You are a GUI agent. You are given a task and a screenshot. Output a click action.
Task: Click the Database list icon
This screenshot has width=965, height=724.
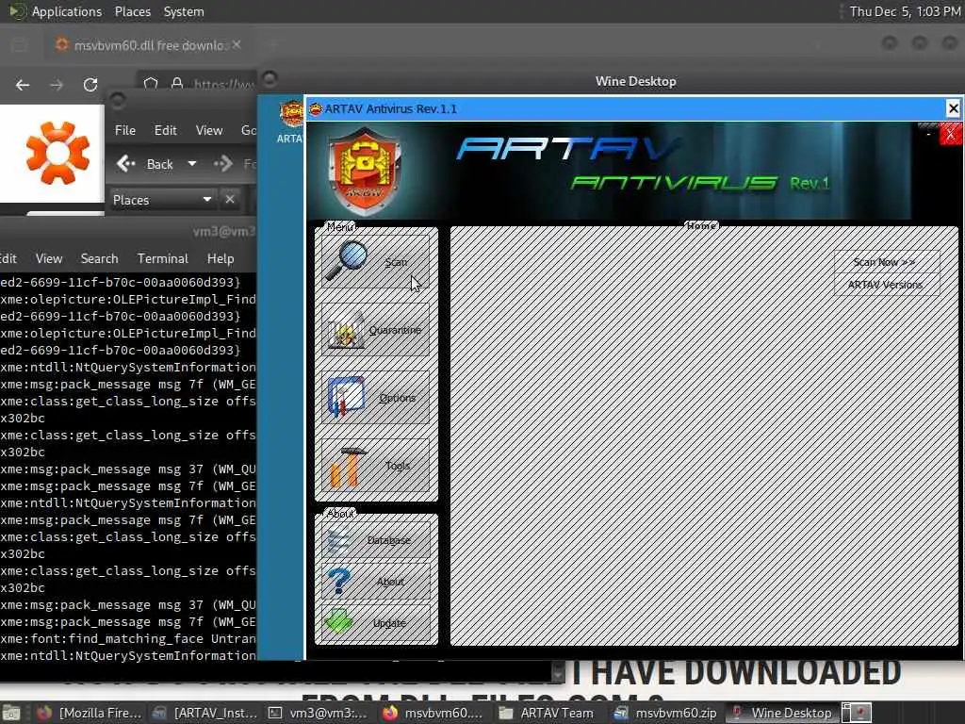click(338, 540)
